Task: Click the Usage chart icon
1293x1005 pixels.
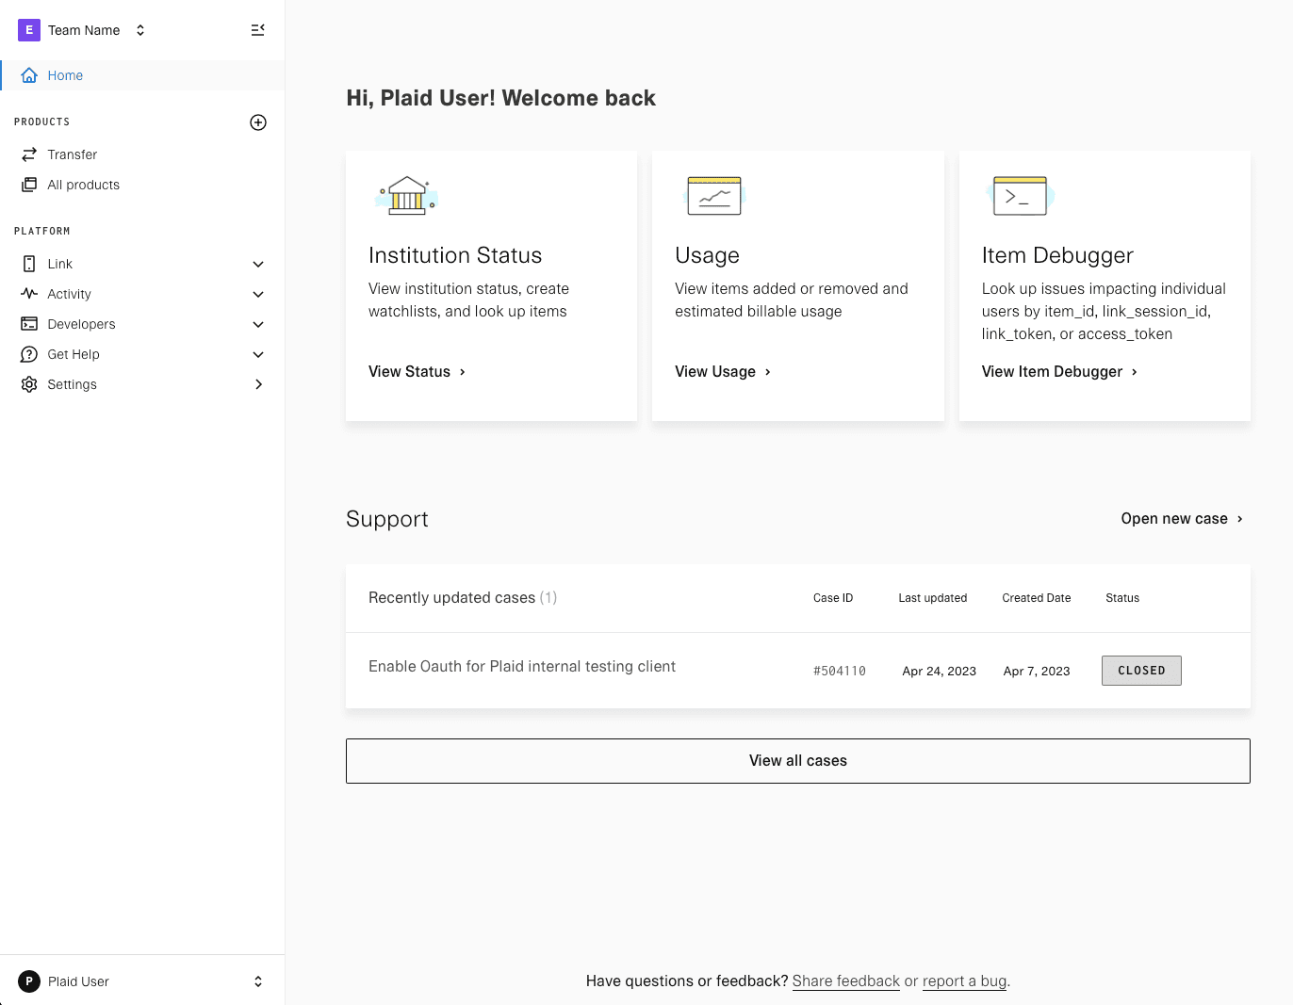Action: 713,196
